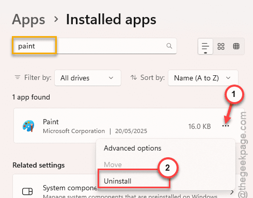Click the 16.0 KB size value
This screenshot has width=253, height=198.
pyautogui.click(x=199, y=126)
